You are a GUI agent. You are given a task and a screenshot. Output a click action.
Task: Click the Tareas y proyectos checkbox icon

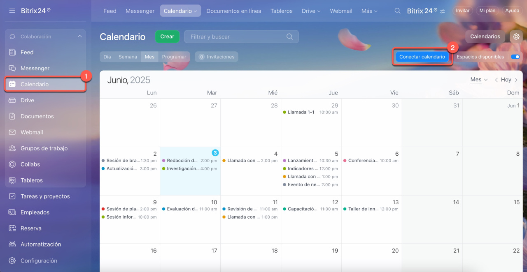pyautogui.click(x=12, y=196)
